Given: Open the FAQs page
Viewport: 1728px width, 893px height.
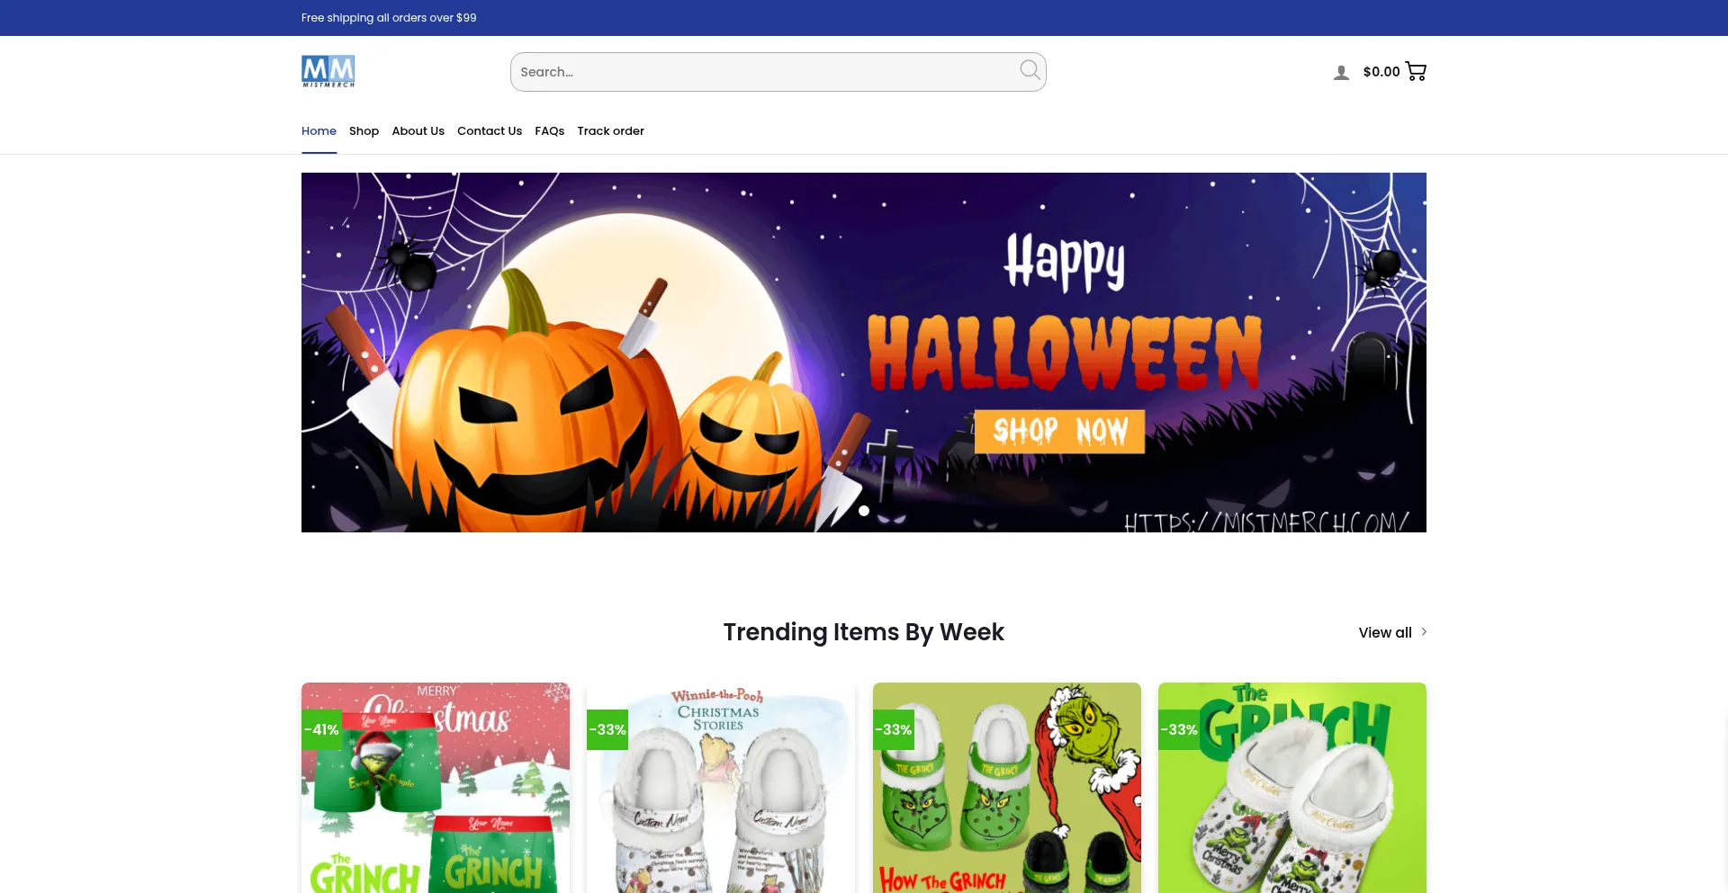Looking at the screenshot, I should click(549, 130).
